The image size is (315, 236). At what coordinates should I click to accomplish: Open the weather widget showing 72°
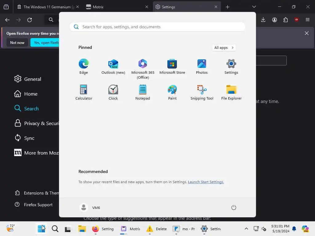(10, 228)
